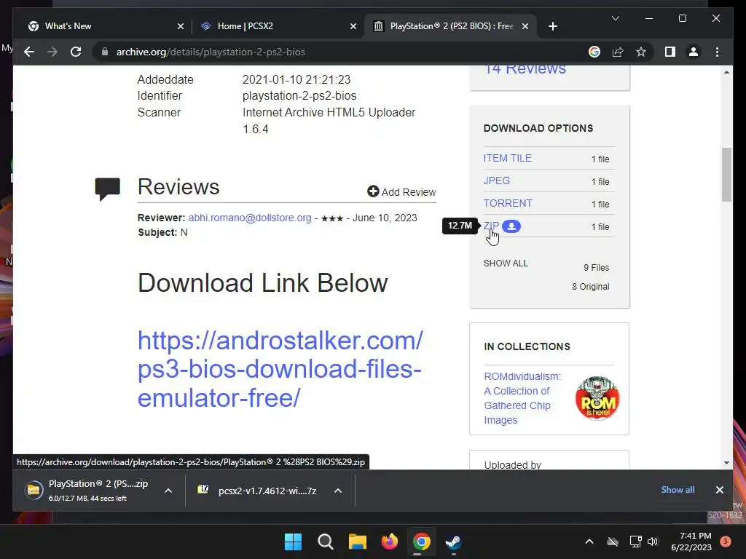The image size is (746, 559).
Task: Share this page via share icon
Action: tap(618, 52)
